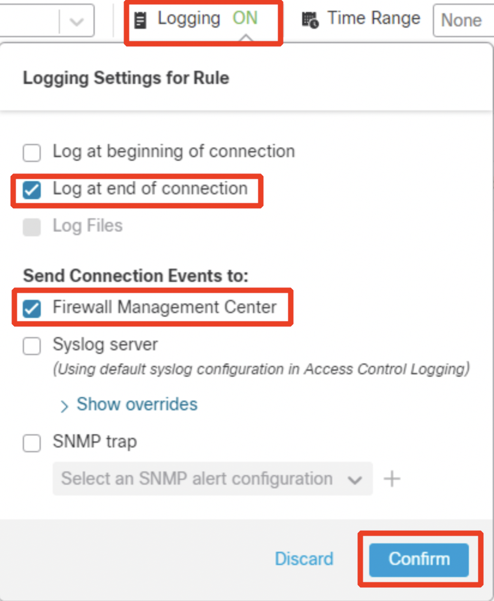Open the Time Range None dropdown
This screenshot has width=494, height=601.
[x=463, y=20]
